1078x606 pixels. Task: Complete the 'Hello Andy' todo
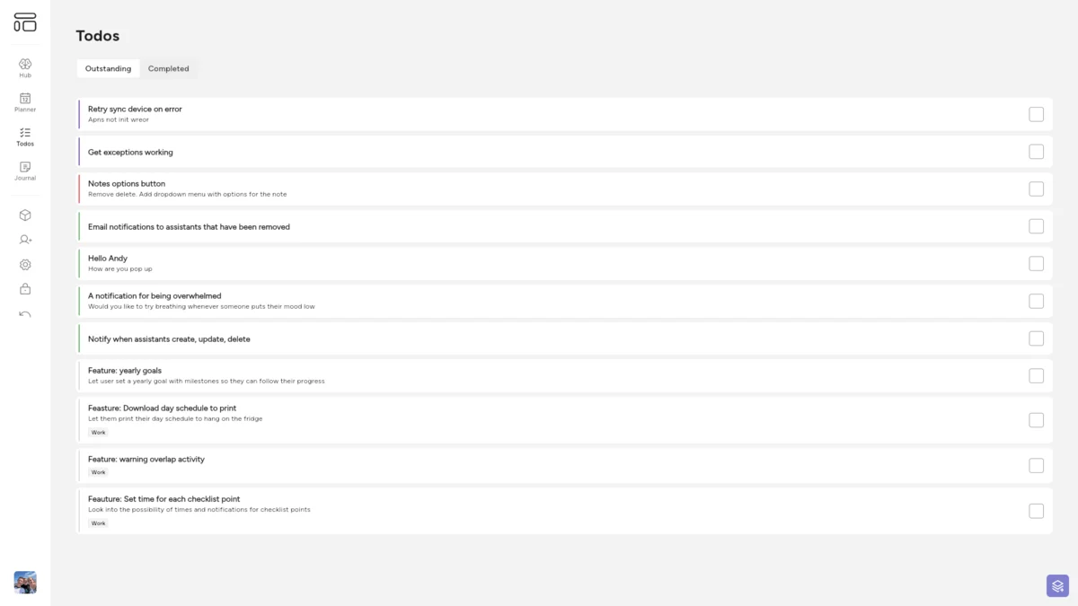(1036, 263)
